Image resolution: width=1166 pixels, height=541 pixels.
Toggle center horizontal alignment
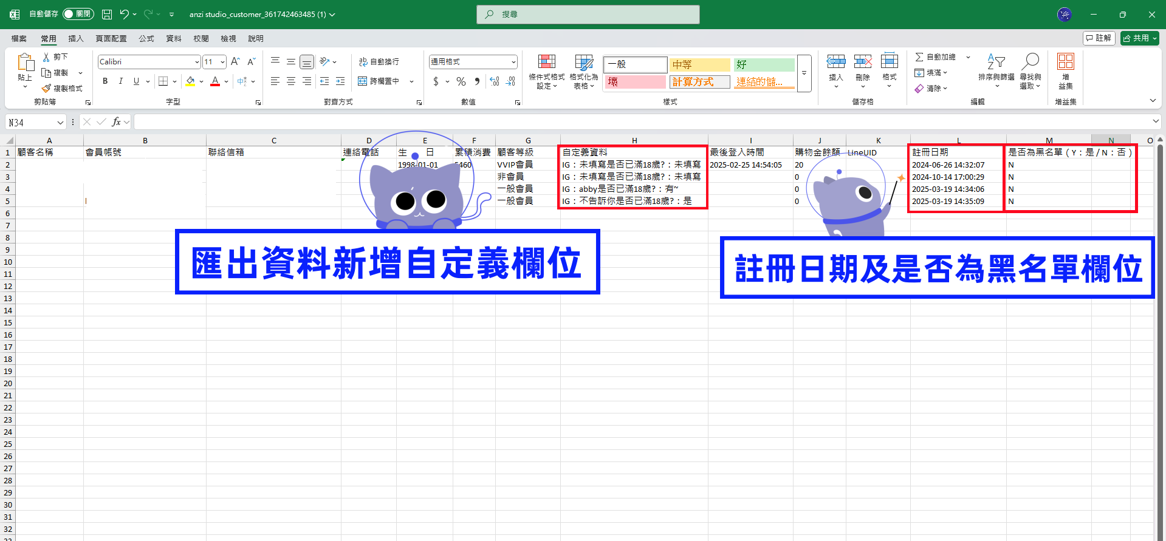tap(291, 81)
